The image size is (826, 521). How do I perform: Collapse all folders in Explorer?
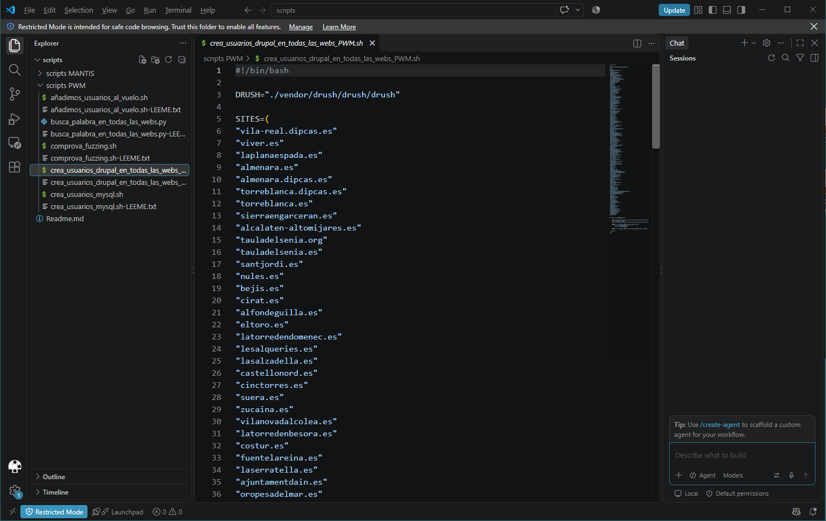182,60
